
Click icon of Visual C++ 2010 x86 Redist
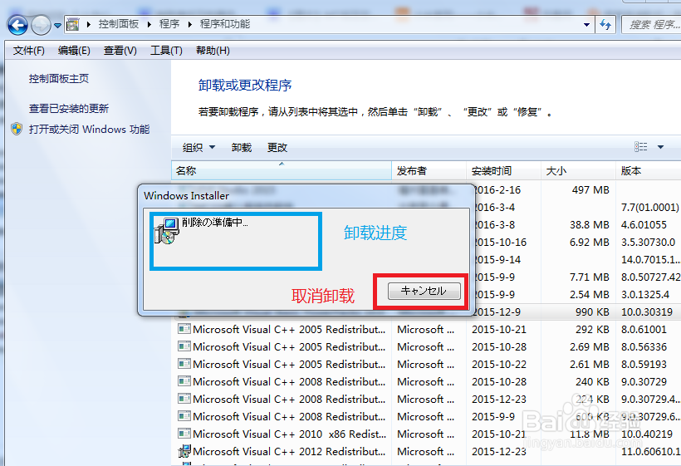(184, 433)
